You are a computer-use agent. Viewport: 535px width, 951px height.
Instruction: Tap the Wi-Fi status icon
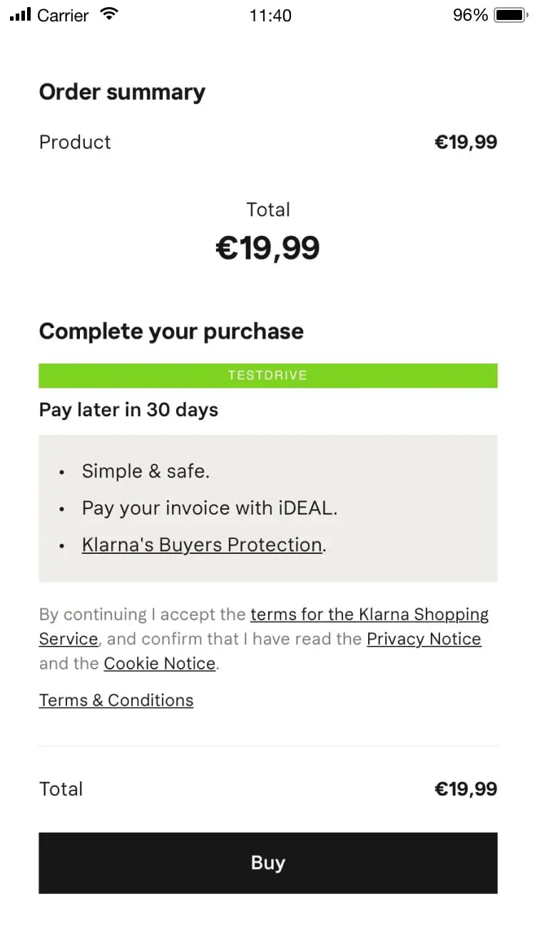coord(109,14)
